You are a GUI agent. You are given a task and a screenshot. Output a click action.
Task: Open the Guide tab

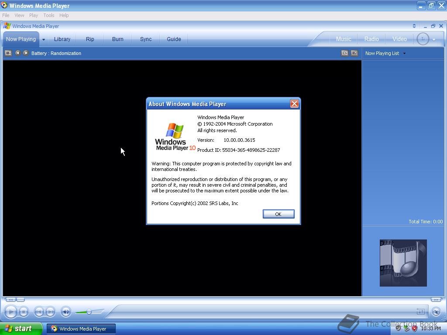[174, 39]
